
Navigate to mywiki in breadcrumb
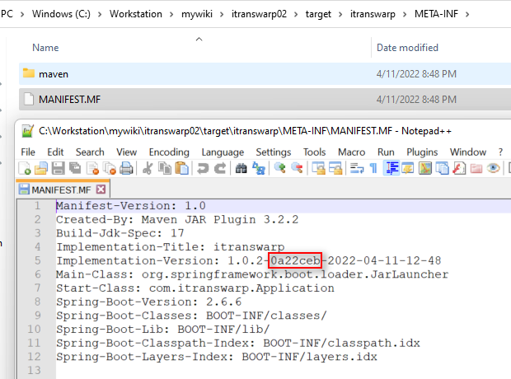[x=197, y=14]
